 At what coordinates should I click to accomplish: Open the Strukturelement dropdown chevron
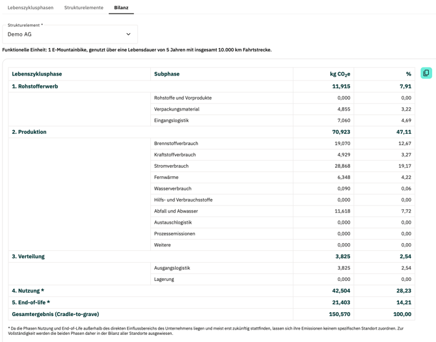pyautogui.click(x=128, y=34)
